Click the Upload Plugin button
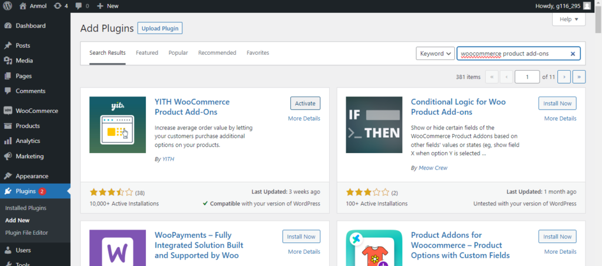Image resolution: width=602 pixels, height=266 pixels. [160, 28]
